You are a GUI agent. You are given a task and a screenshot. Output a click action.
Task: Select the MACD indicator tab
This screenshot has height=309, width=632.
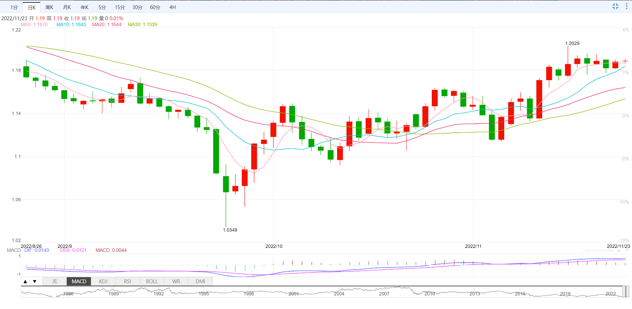click(x=79, y=281)
